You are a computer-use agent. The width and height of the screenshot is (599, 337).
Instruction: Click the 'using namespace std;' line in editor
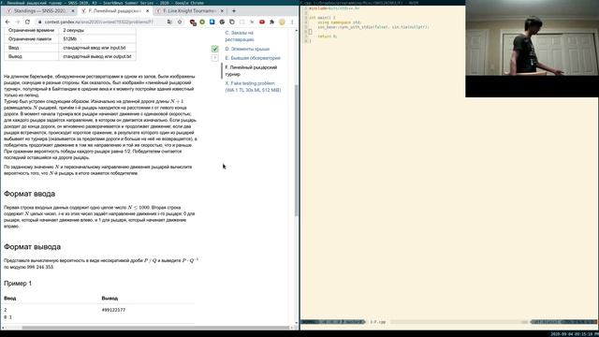click(x=339, y=22)
